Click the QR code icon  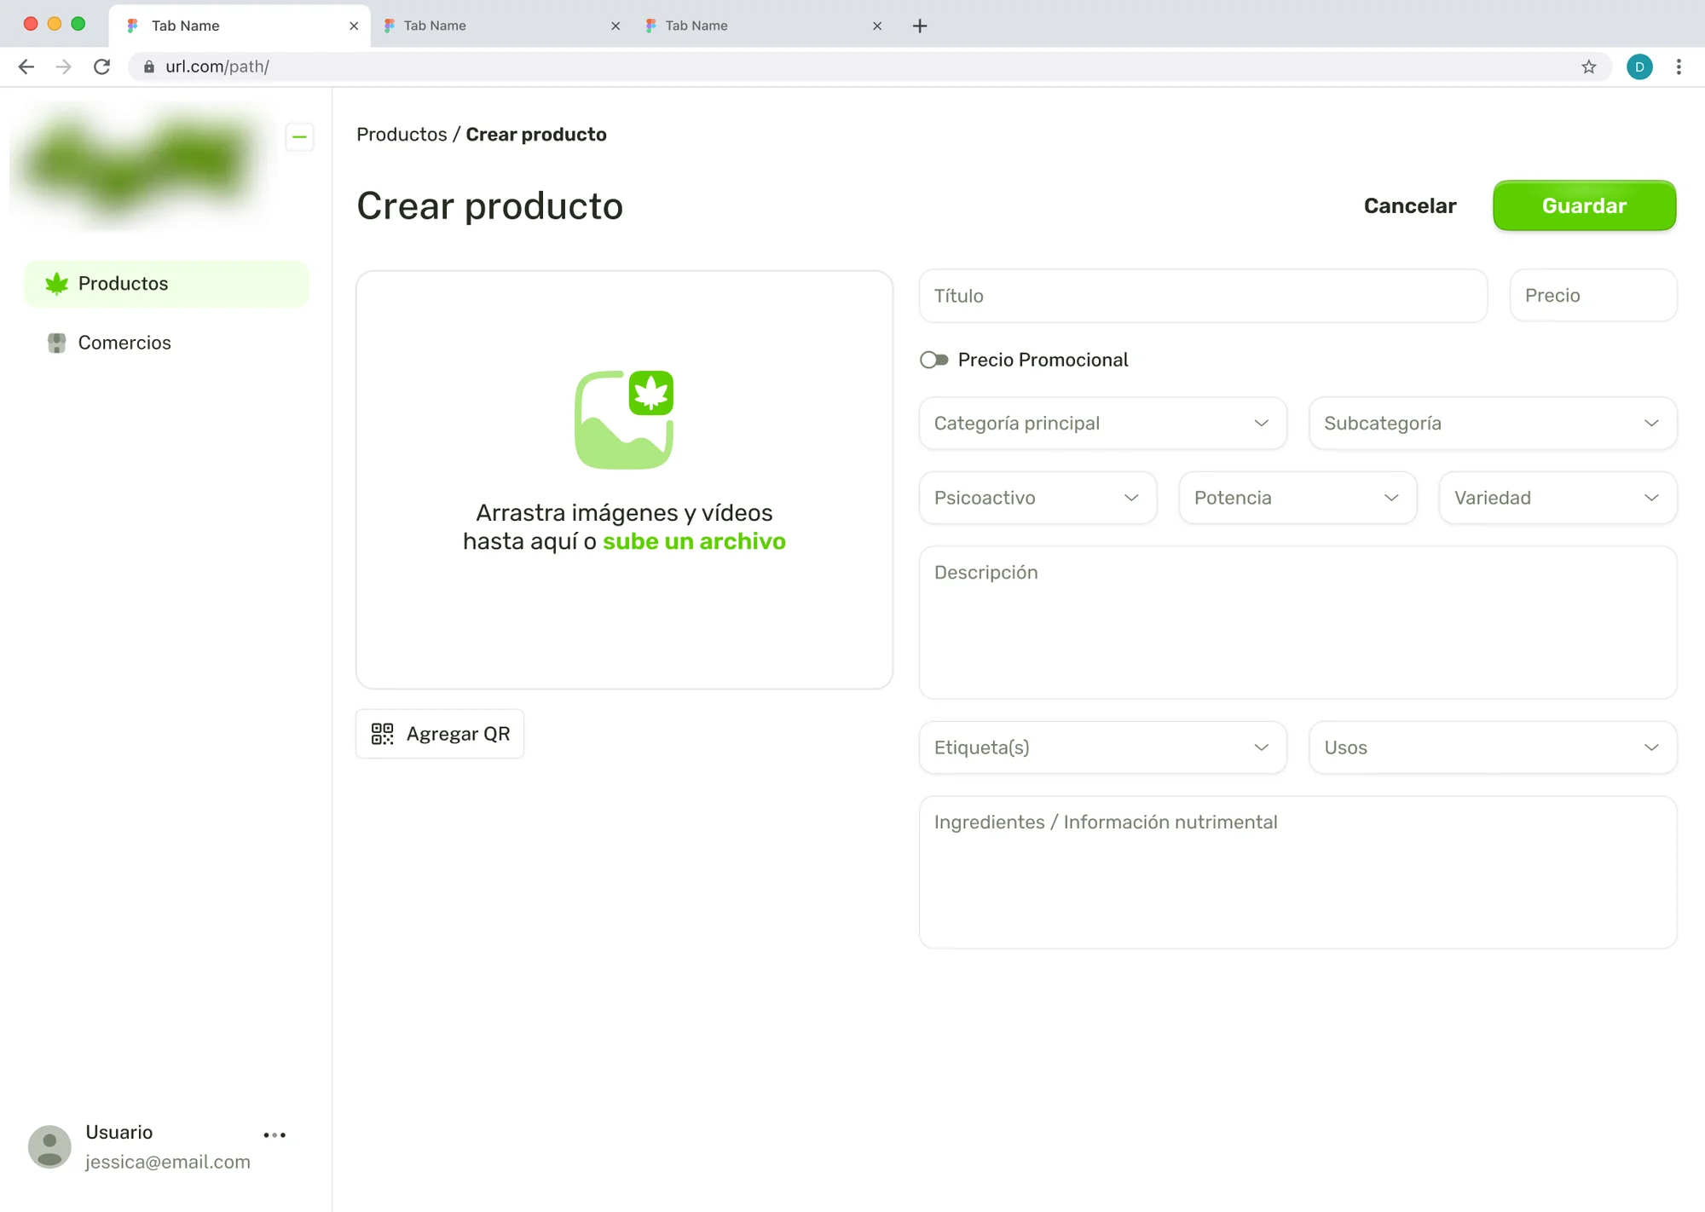[383, 734]
